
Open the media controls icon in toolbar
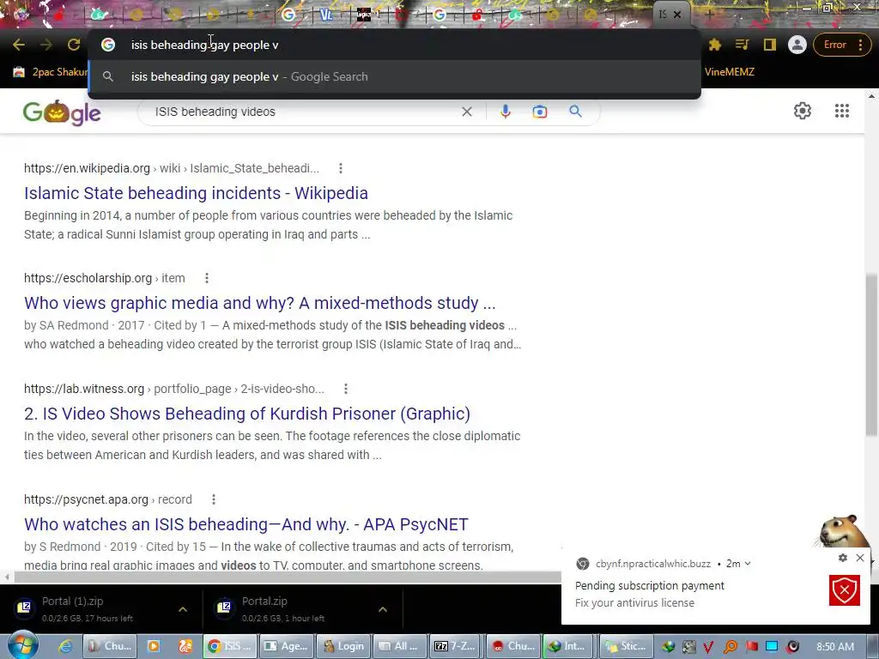coord(743,45)
